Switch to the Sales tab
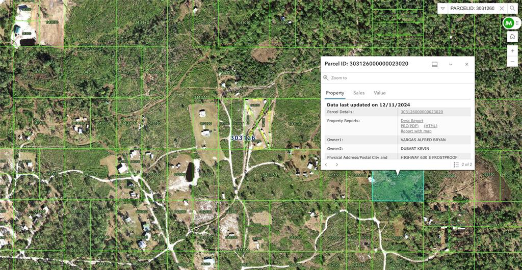Image resolution: width=522 pixels, height=270 pixels. (x=359, y=93)
